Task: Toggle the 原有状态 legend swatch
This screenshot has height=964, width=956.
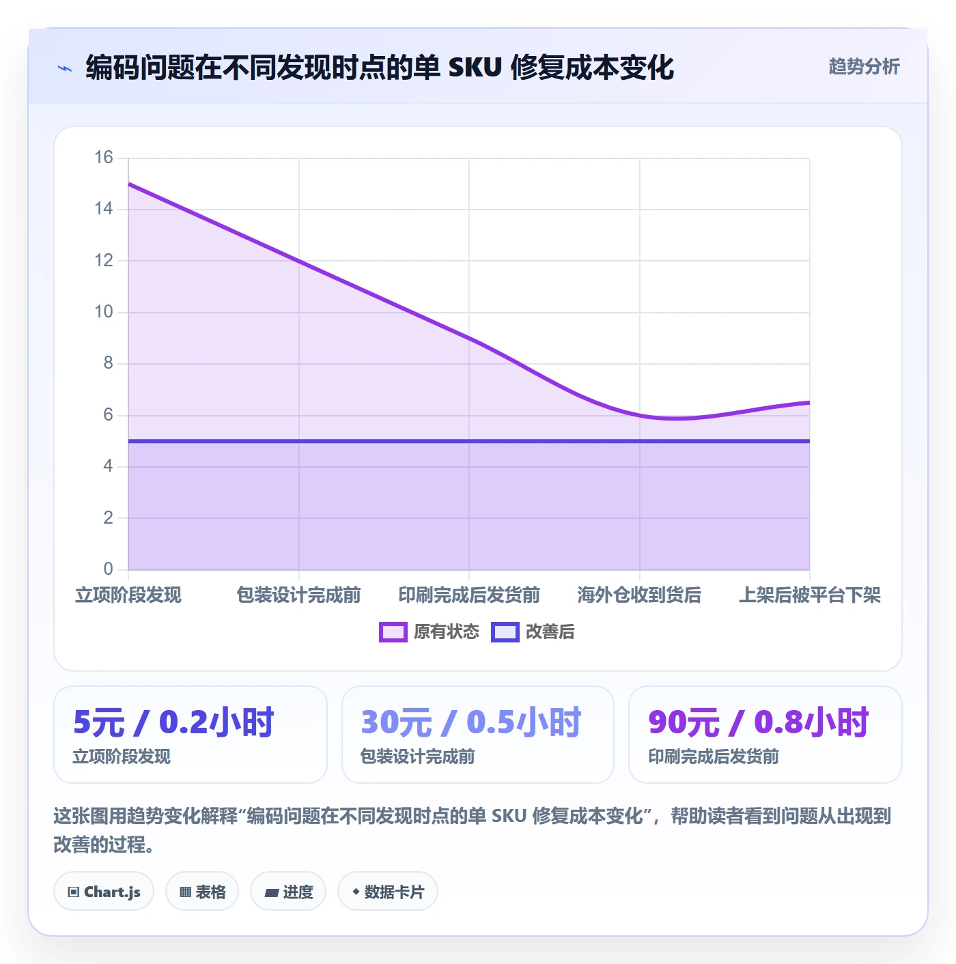Action: (393, 632)
